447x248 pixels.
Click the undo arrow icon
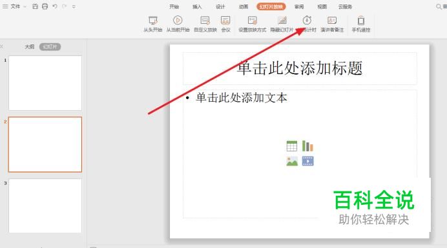tap(55, 6)
